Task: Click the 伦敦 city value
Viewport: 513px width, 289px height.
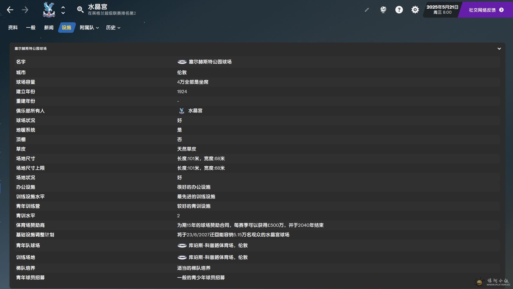Action: click(182, 72)
